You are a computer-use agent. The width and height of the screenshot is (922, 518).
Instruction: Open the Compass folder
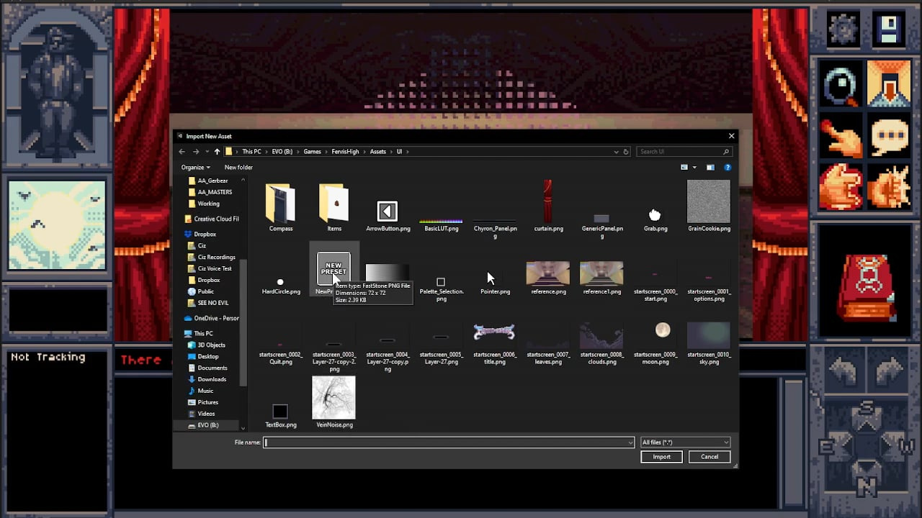(x=281, y=208)
